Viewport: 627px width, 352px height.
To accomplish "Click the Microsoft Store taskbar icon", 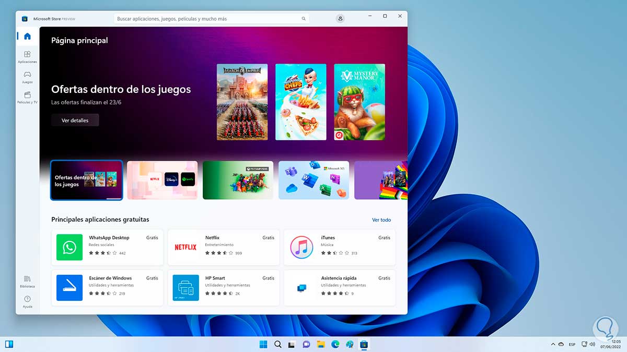I will tap(364, 344).
